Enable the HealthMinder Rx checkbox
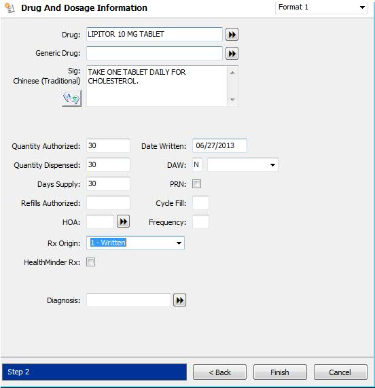Viewport: 375px width, 388px height. 90,262
